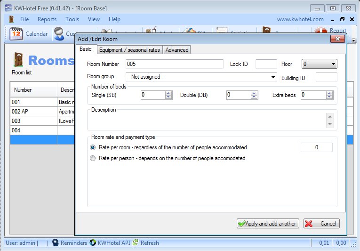Screen dimensions: 360x251
Task: Select Rate per person radio option
Action: 93,159
